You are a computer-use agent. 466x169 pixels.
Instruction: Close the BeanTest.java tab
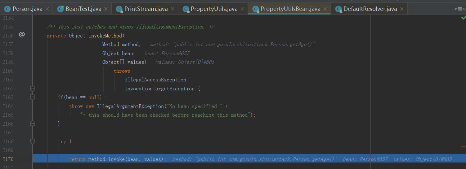106,9
